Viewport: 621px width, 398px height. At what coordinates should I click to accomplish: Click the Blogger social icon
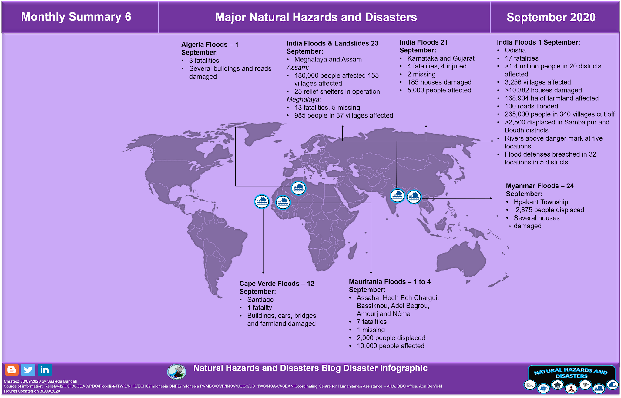(12, 370)
